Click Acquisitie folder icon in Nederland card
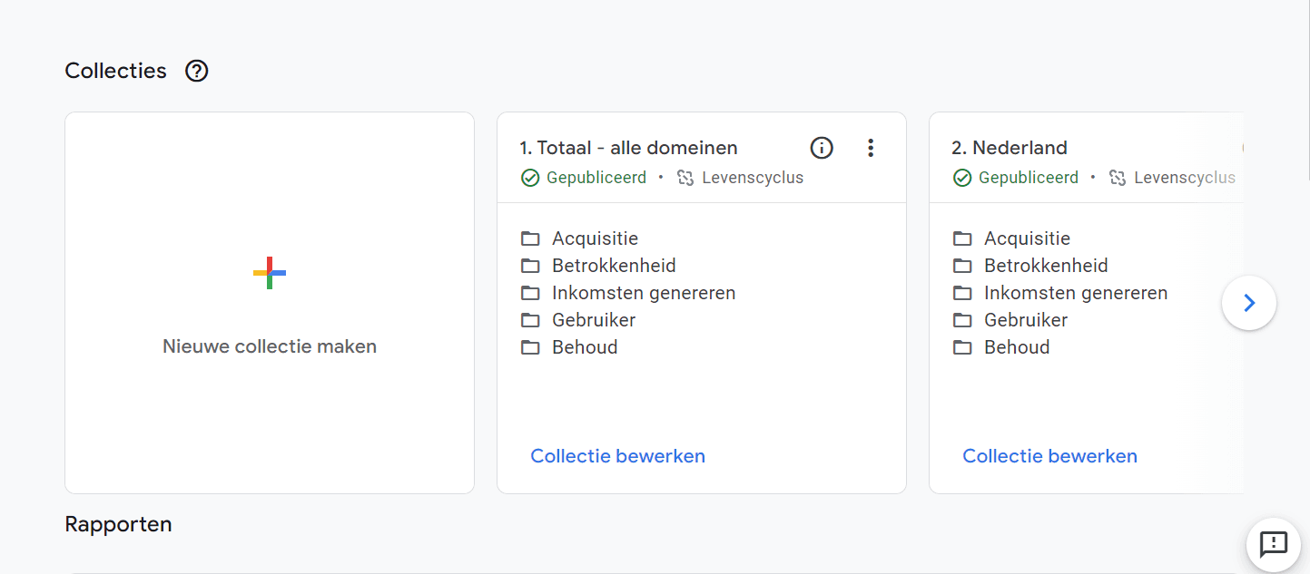This screenshot has height=574, width=1310. pos(962,238)
